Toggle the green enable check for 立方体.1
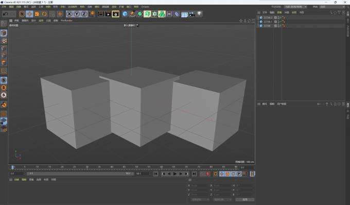This screenshot has height=205, width=350. (x=280, y=22)
